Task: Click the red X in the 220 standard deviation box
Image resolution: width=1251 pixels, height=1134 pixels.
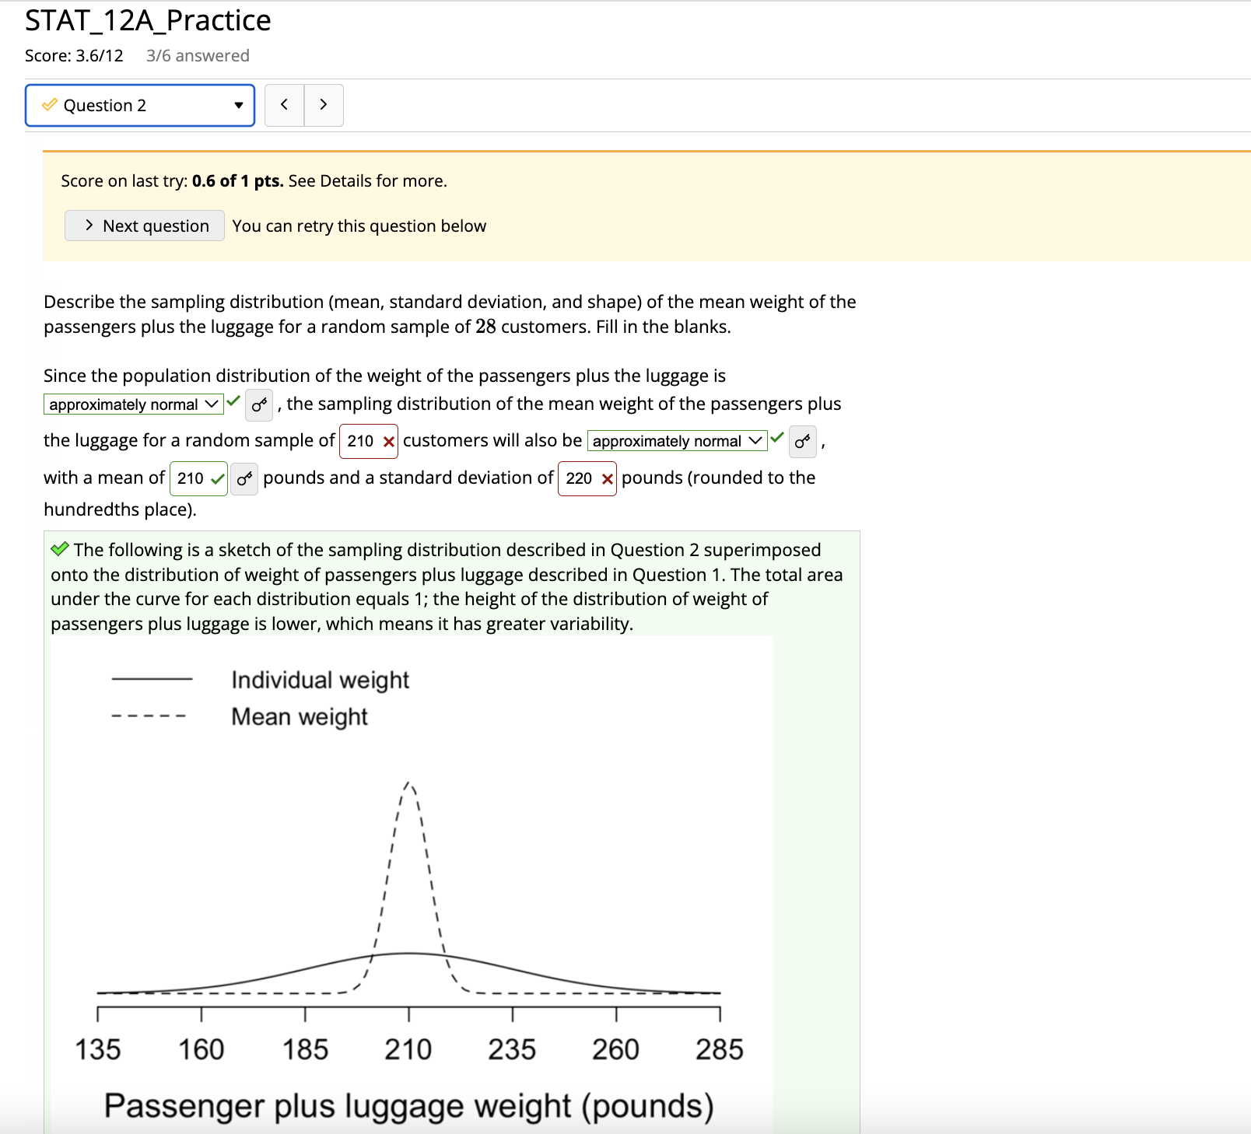Action: pos(607,479)
